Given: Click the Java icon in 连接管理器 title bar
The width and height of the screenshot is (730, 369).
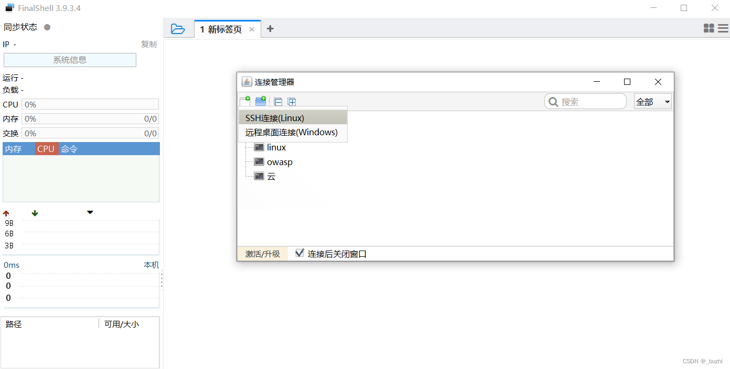Looking at the screenshot, I should (x=246, y=82).
